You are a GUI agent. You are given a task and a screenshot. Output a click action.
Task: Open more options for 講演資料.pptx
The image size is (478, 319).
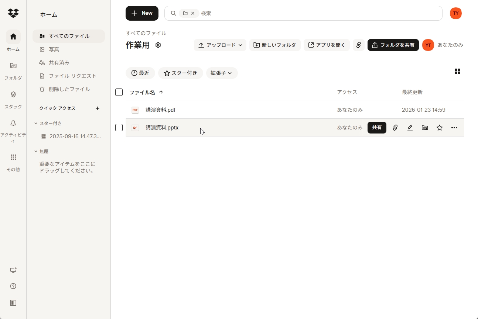coord(454,128)
